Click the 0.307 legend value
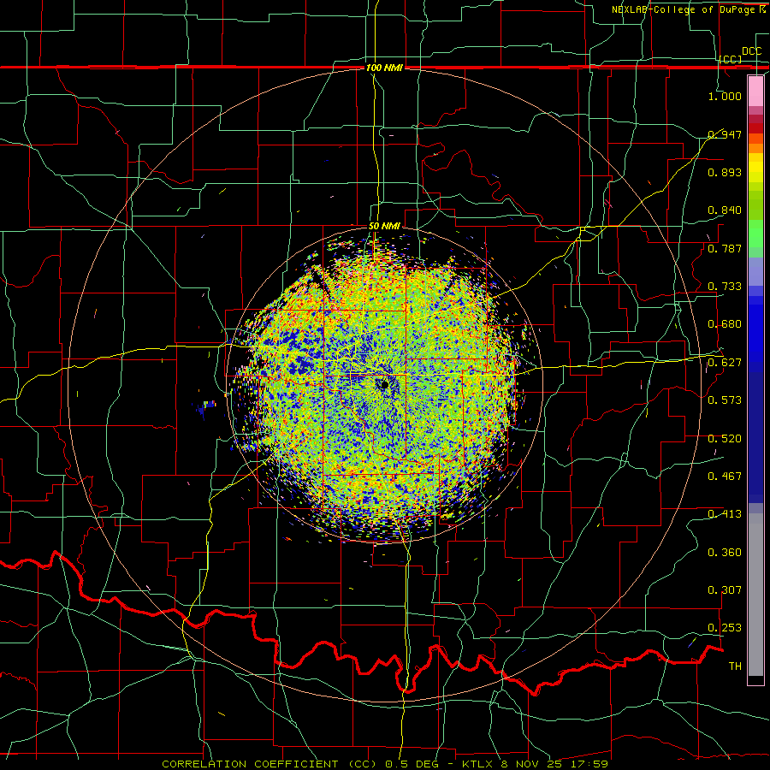Image resolution: width=770 pixels, height=770 pixels. coord(725,589)
